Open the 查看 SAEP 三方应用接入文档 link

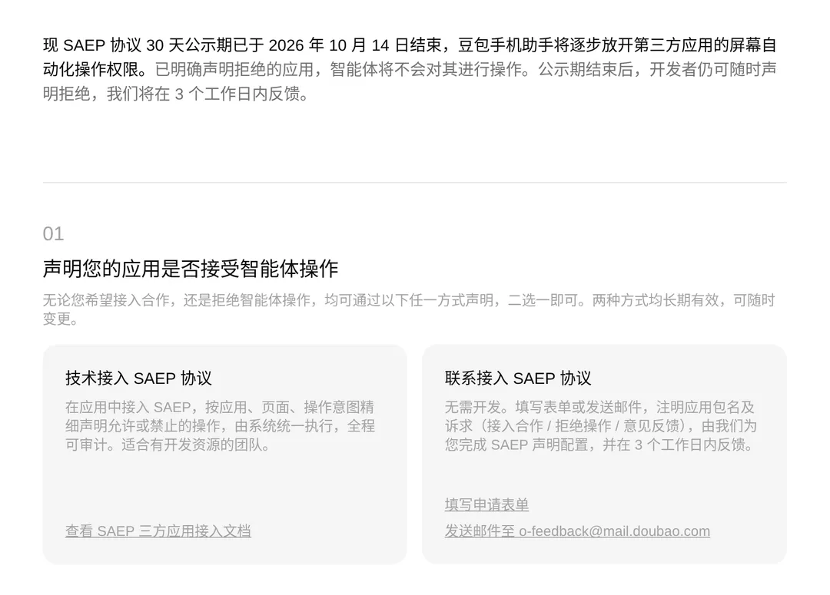point(158,531)
